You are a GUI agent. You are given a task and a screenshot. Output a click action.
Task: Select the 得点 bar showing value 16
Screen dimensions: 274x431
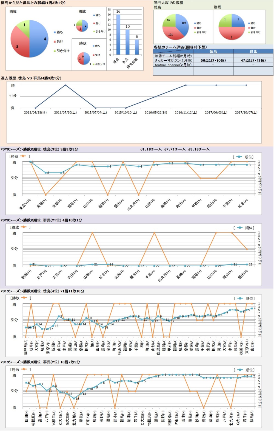tap(118, 34)
